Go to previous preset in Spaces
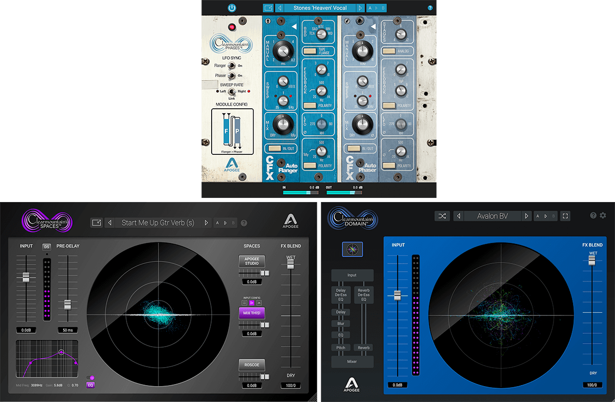The width and height of the screenshot is (615, 402). click(x=110, y=223)
